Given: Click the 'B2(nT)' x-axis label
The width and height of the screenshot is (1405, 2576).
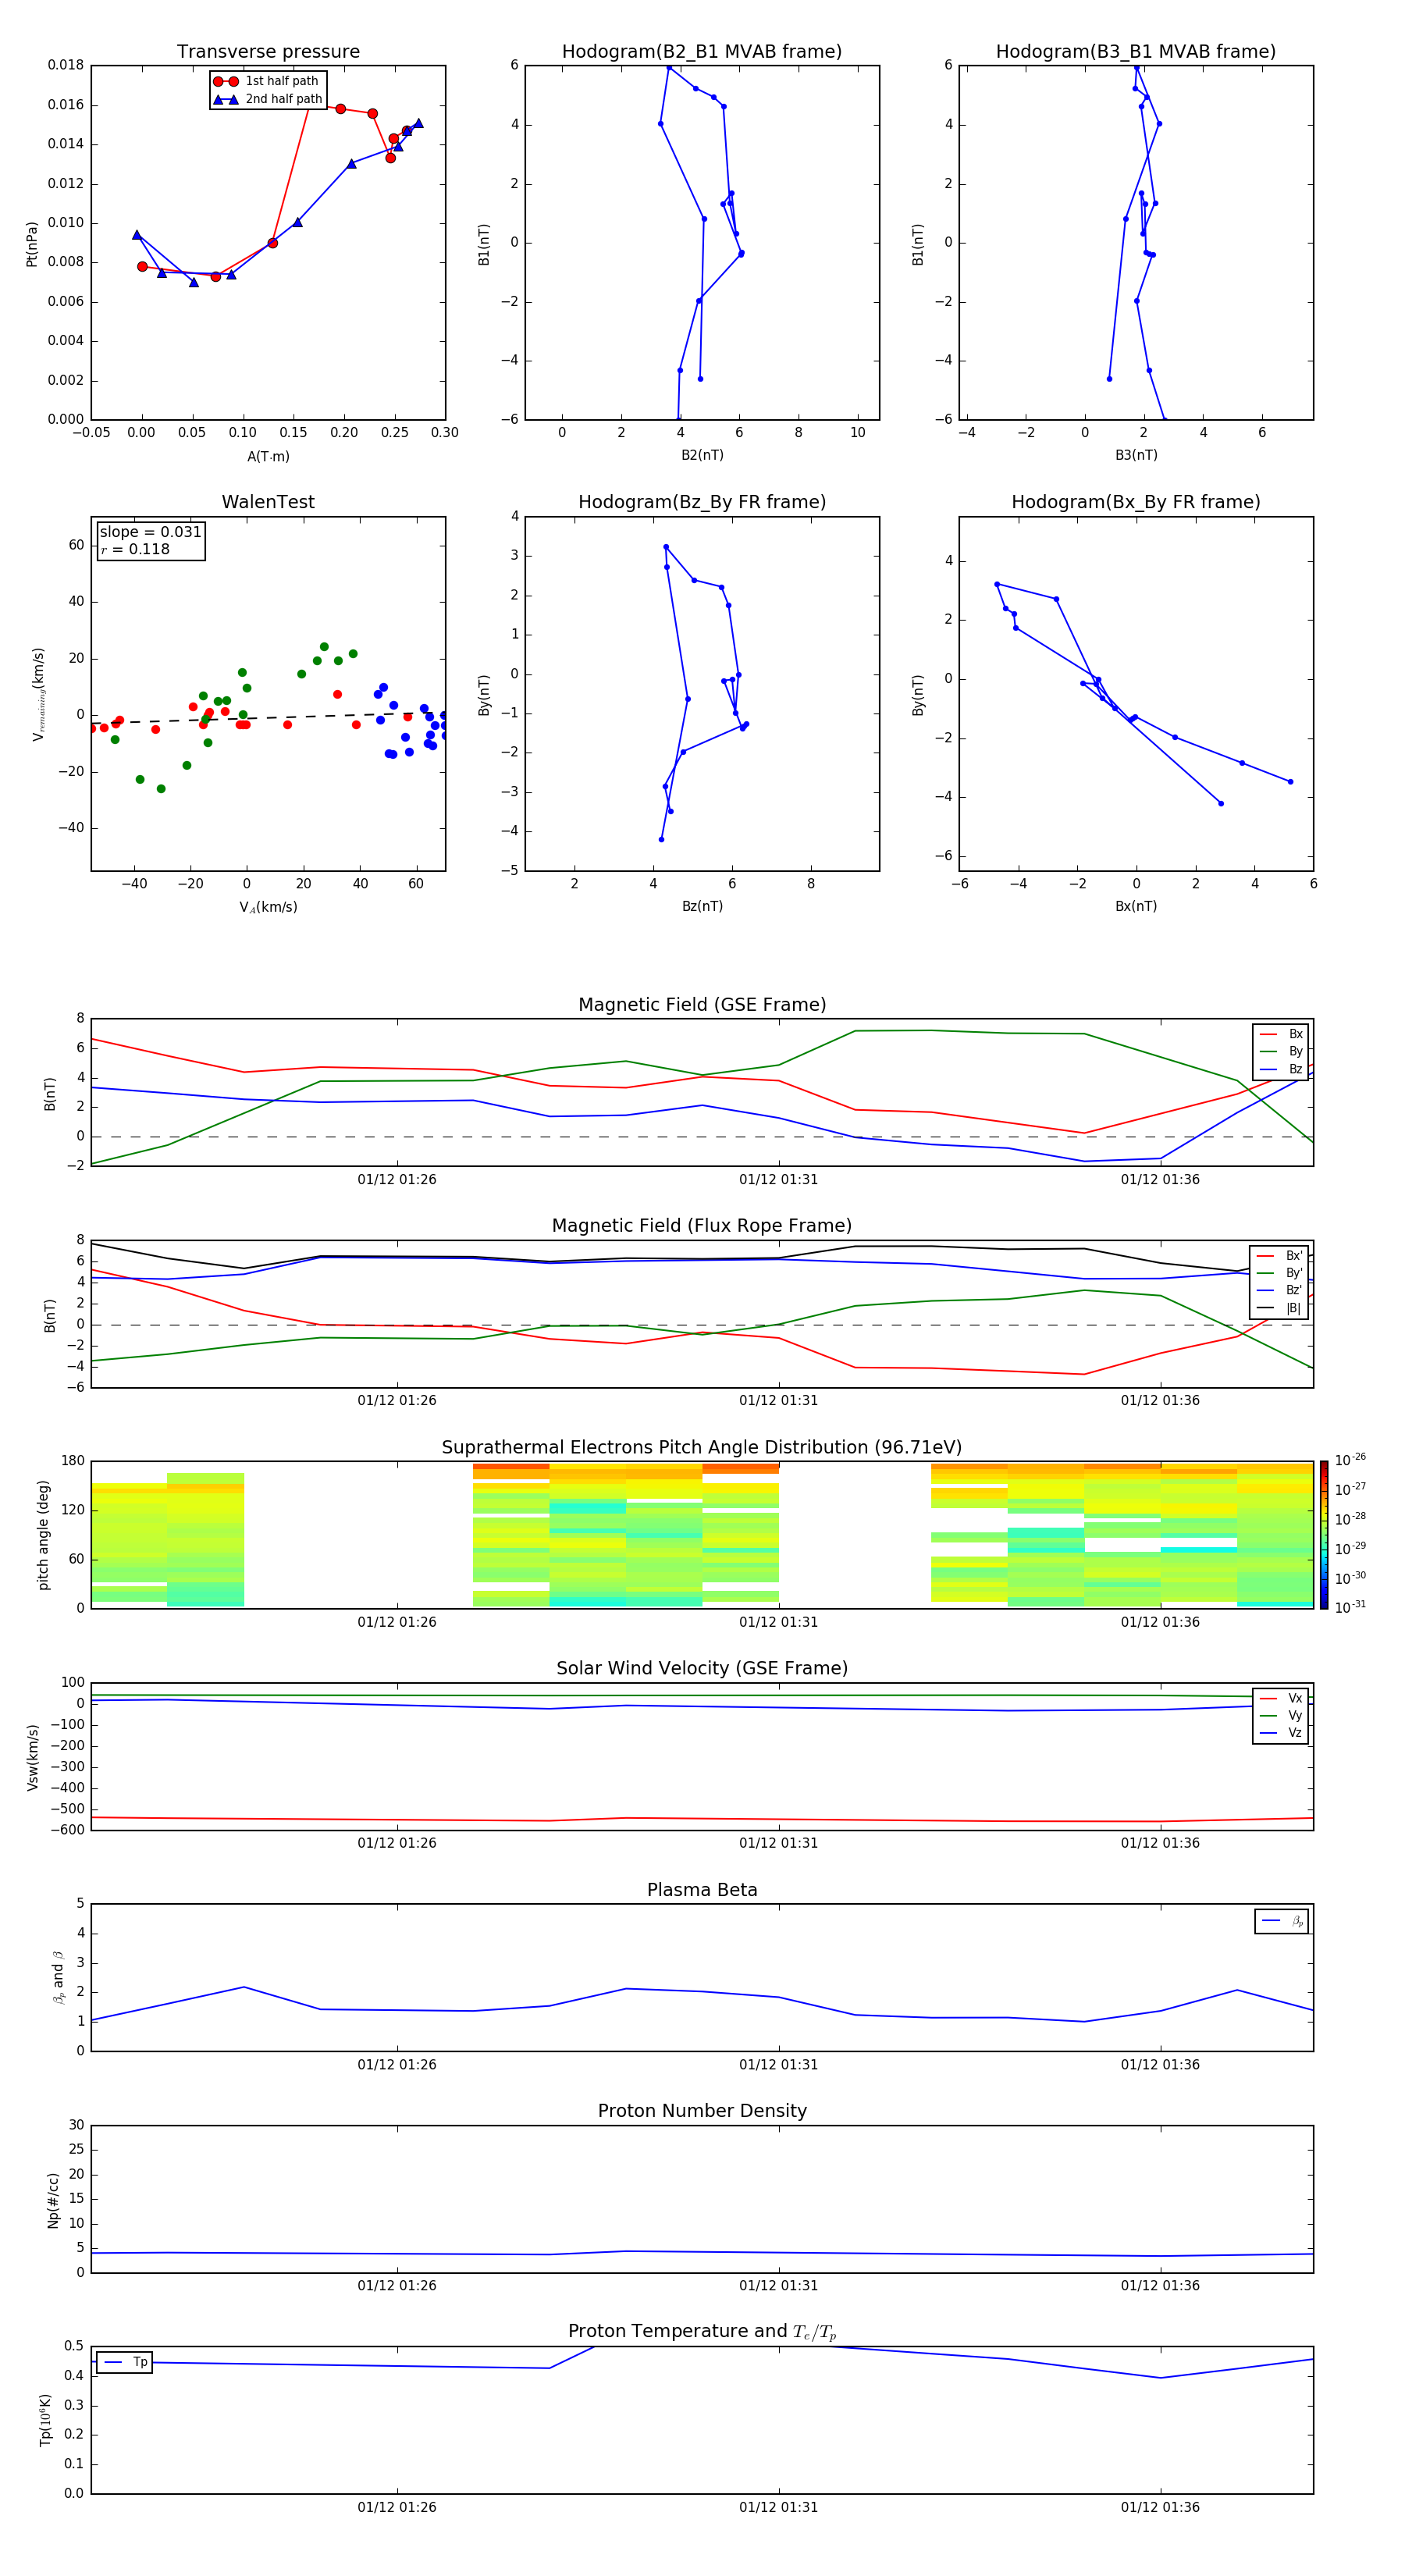Looking at the screenshot, I should 702,455.
